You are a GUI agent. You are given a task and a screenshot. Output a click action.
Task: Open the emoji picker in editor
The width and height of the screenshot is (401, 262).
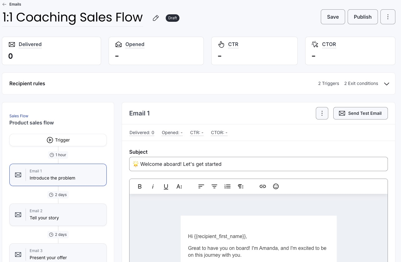click(x=276, y=186)
